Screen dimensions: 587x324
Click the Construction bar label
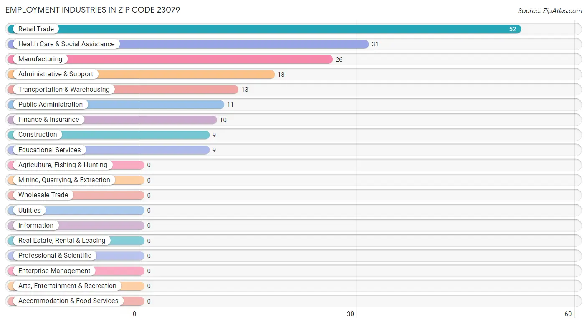tap(38, 134)
